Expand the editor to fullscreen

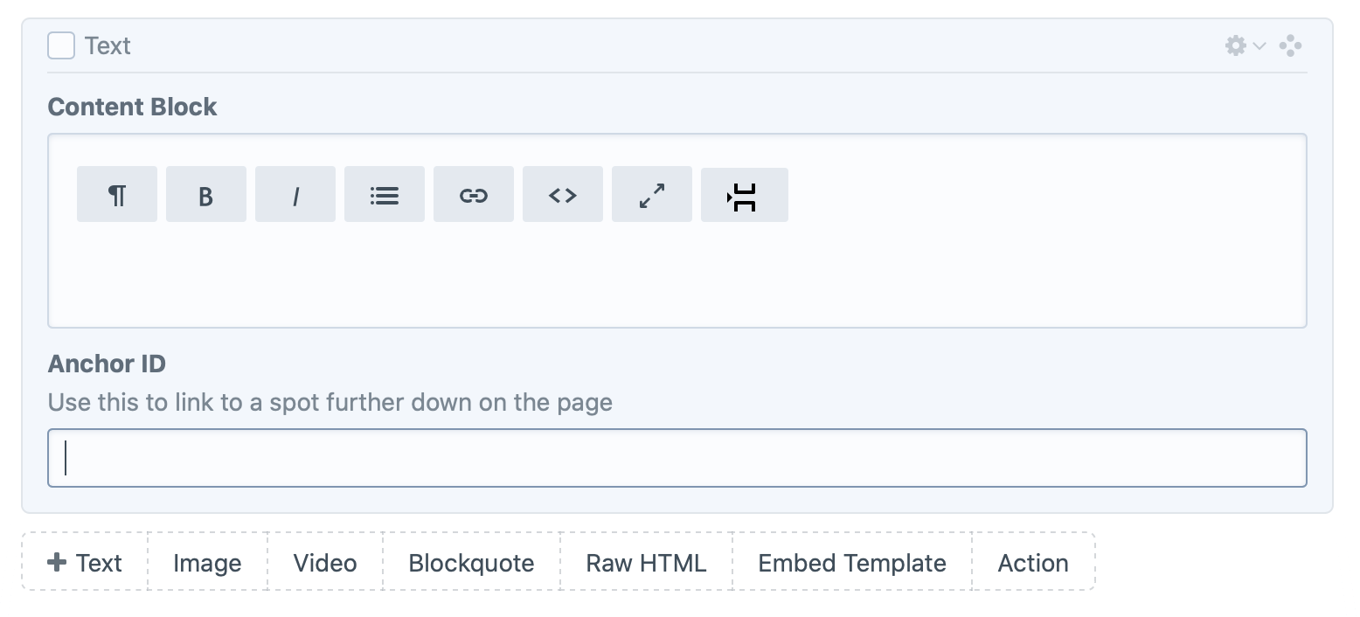point(652,194)
